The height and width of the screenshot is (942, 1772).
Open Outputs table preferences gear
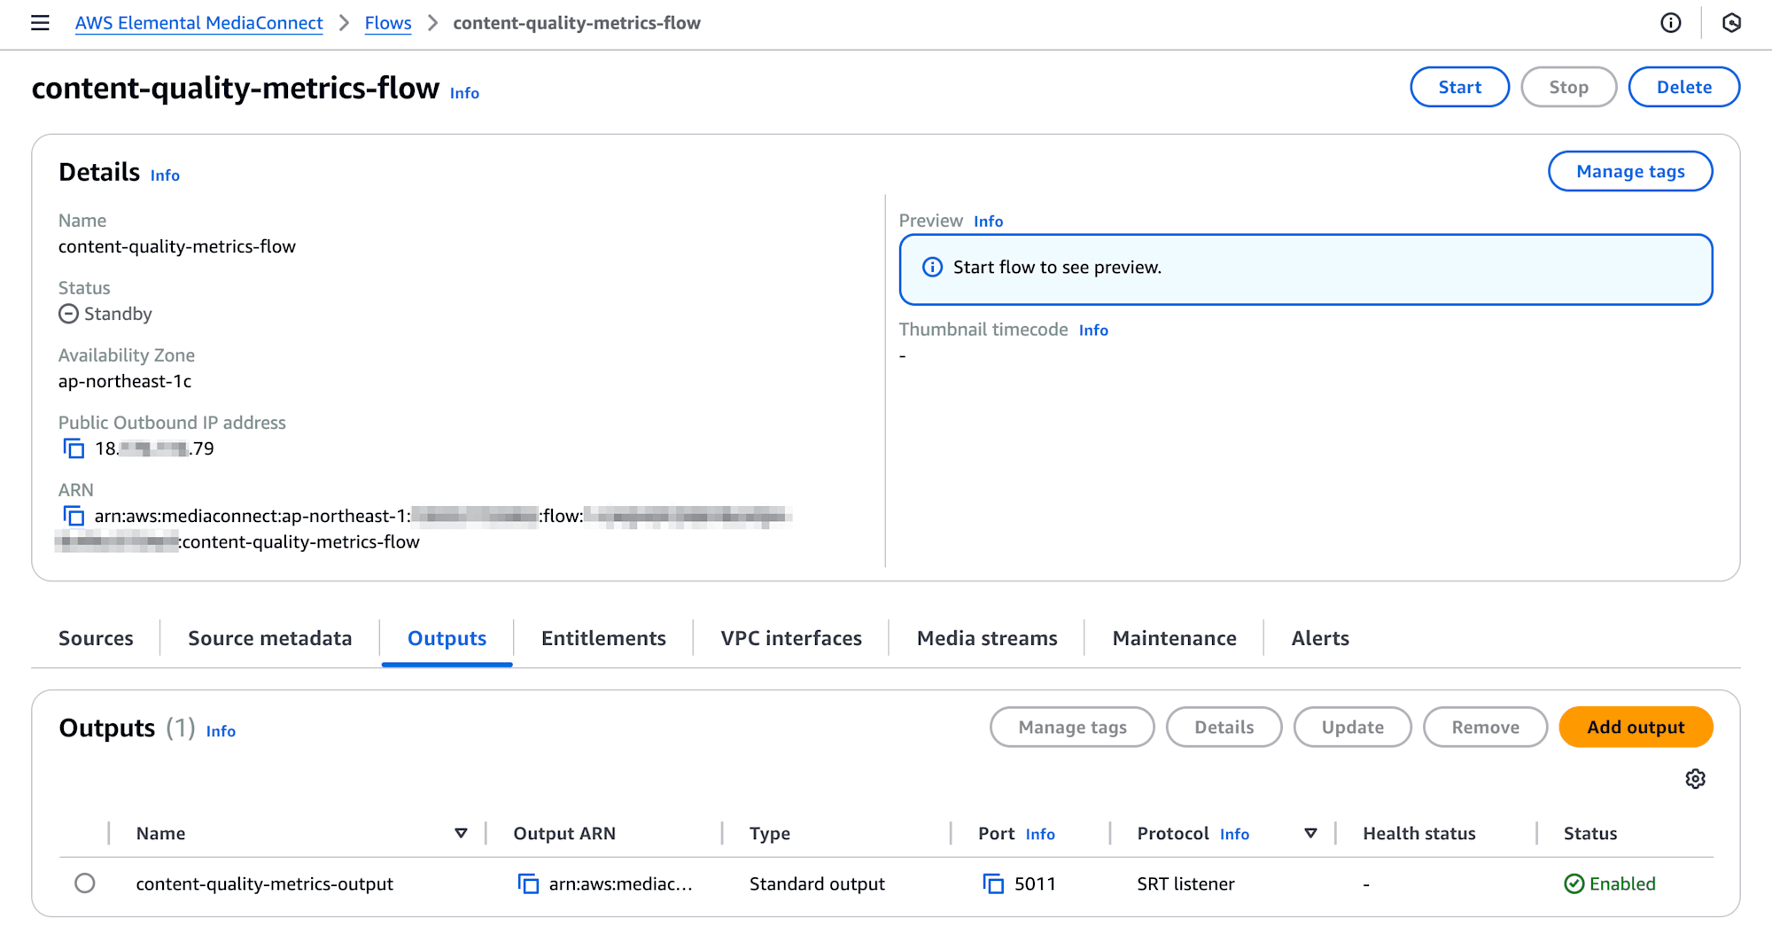click(1695, 779)
